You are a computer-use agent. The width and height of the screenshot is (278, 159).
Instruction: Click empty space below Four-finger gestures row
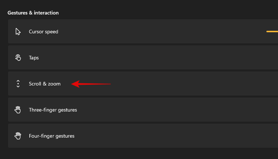coord(145,153)
